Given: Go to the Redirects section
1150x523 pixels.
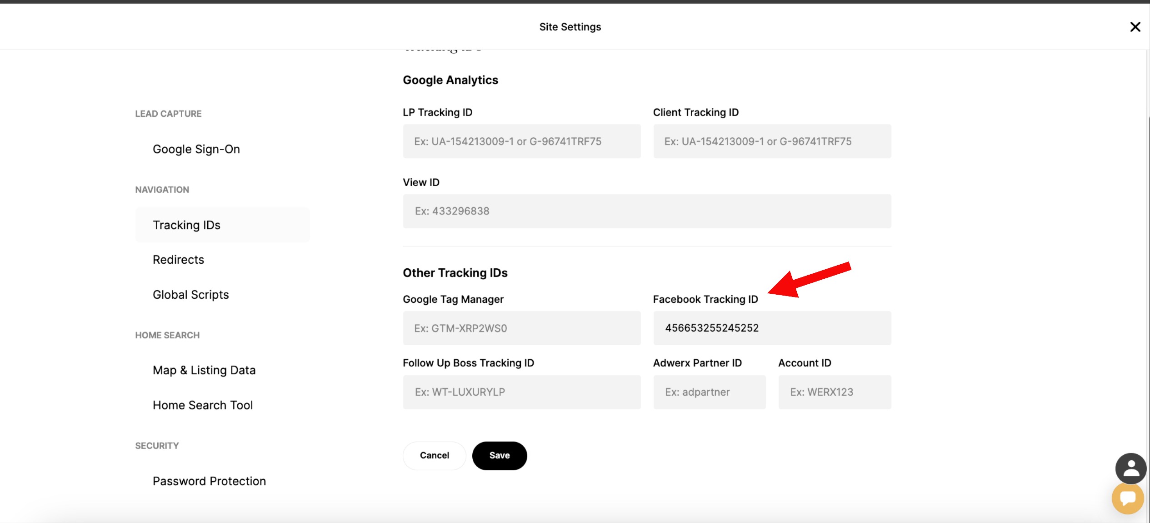Looking at the screenshot, I should click(178, 260).
